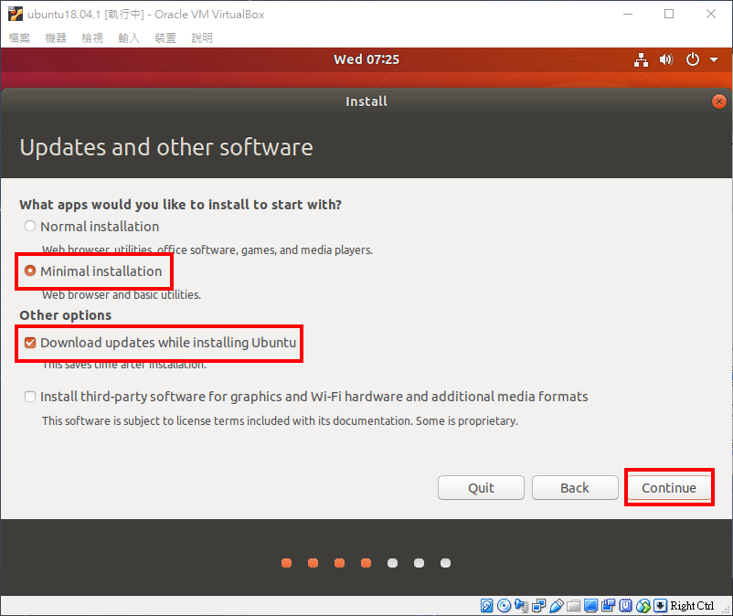
Task: Click the Wed 07:25 clock
Action: click(x=366, y=59)
